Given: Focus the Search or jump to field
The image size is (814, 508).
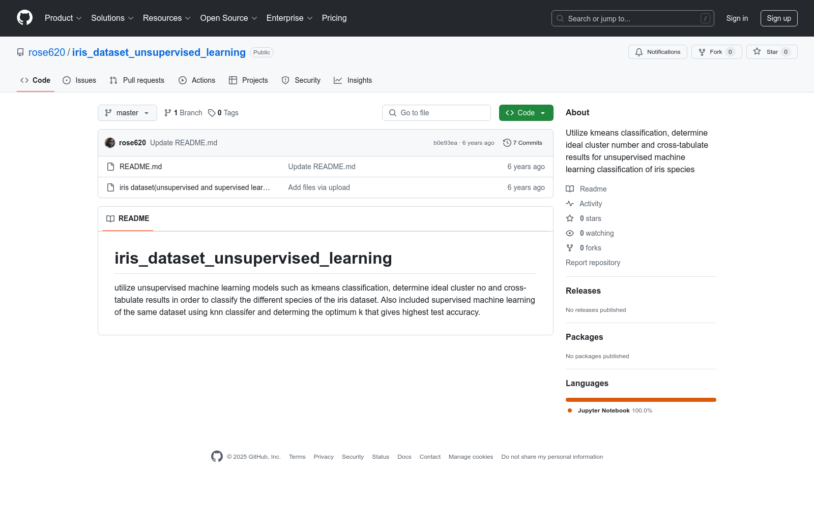Looking at the screenshot, I should pyautogui.click(x=632, y=18).
